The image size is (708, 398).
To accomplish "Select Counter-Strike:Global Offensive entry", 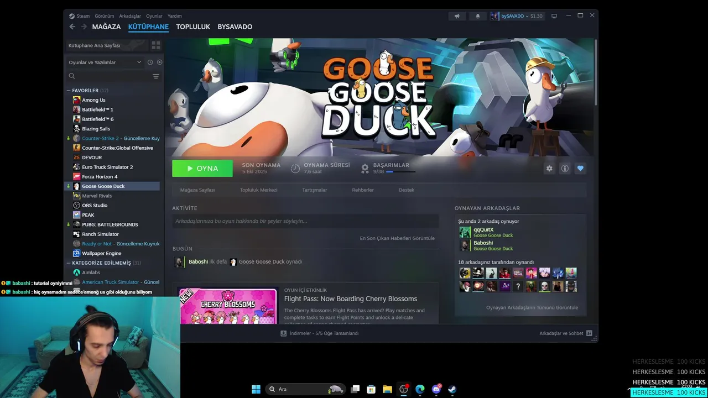I will click(117, 148).
